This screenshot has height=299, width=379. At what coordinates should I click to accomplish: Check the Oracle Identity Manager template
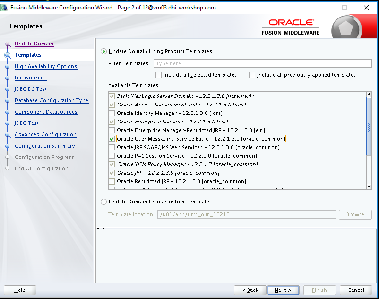coord(112,113)
